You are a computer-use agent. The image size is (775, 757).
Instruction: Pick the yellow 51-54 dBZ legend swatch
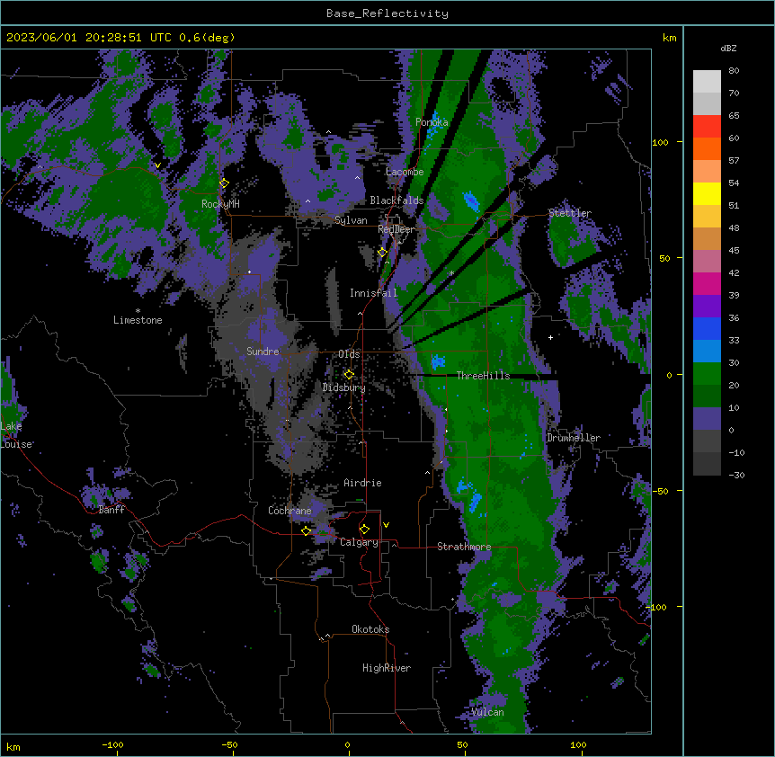coord(707,194)
